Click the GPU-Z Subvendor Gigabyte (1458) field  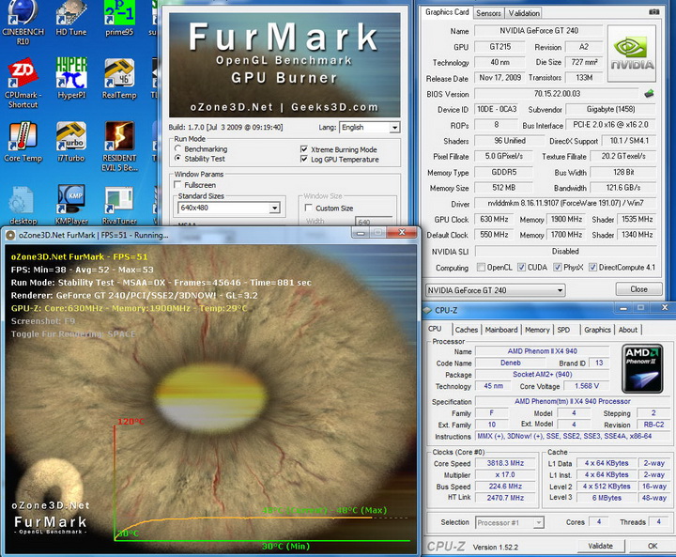point(610,109)
